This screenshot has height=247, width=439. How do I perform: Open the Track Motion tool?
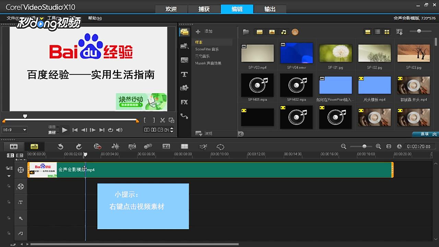tap(148, 146)
